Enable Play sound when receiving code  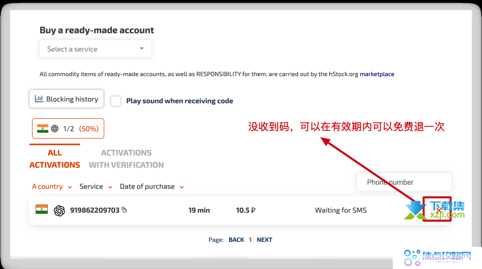pos(116,101)
